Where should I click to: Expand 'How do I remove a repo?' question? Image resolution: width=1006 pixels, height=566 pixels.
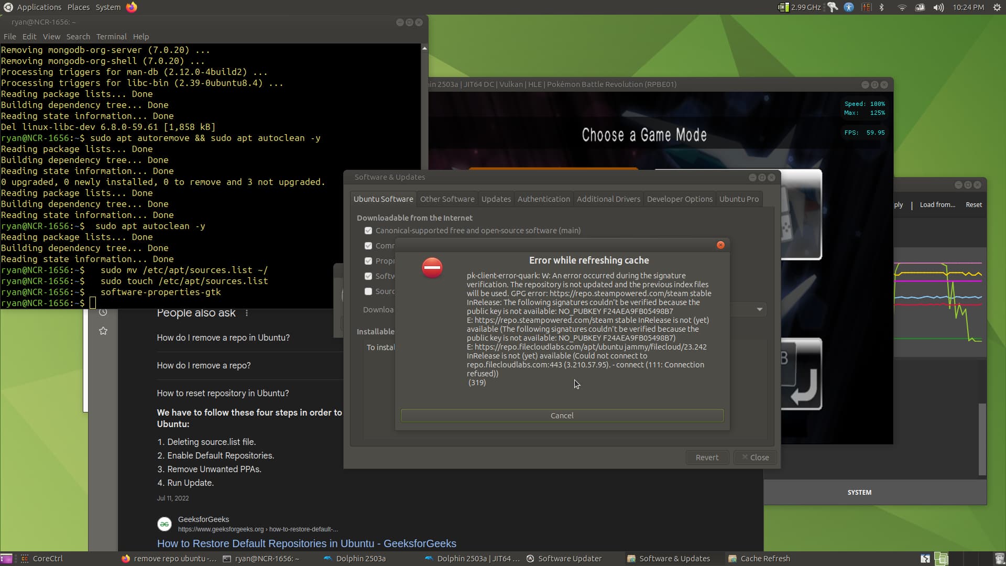pyautogui.click(x=204, y=366)
